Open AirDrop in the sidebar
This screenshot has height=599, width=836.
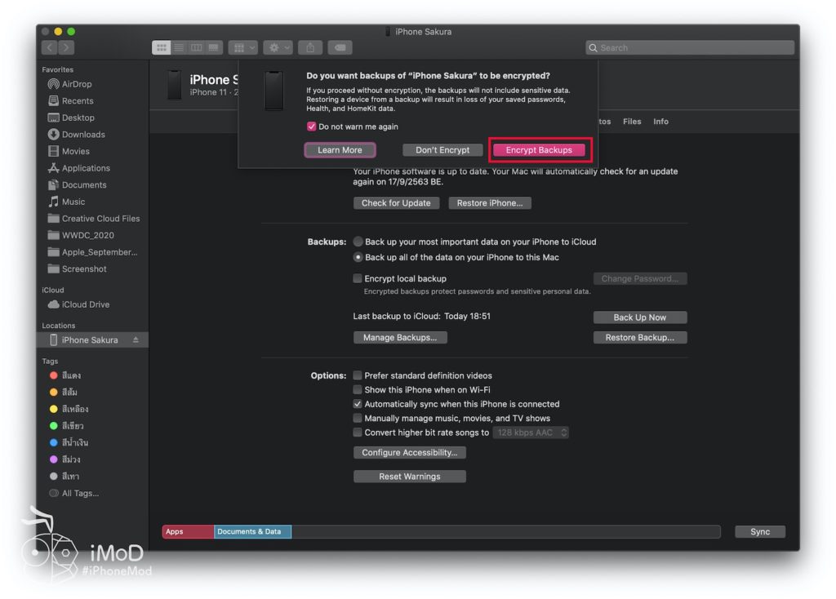pos(77,84)
